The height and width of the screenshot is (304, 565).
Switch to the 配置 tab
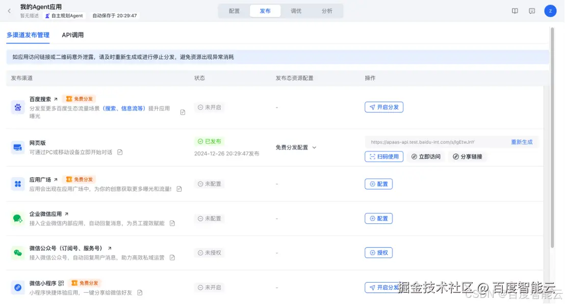click(234, 10)
